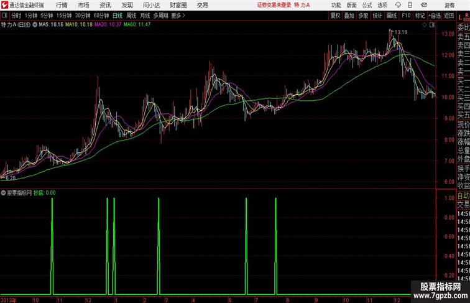Open the 版面 menu
This screenshot has width=470, height=303.
click(x=352, y=5)
